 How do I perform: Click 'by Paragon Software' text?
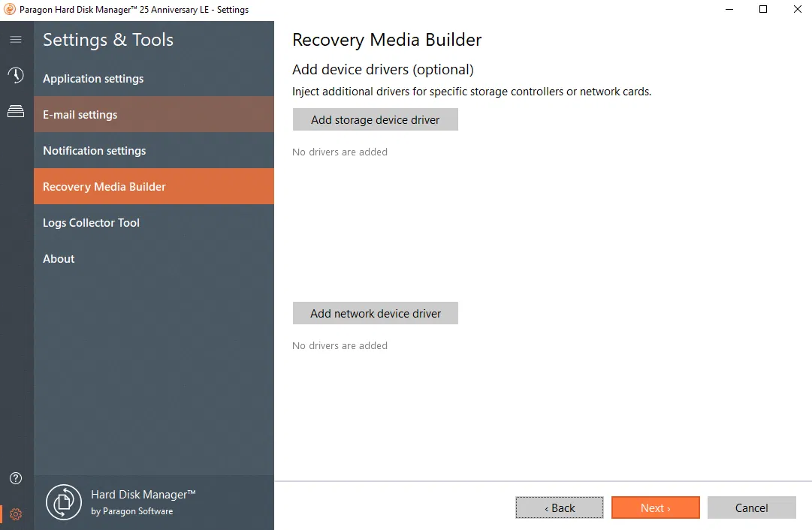[132, 511]
